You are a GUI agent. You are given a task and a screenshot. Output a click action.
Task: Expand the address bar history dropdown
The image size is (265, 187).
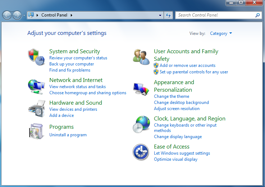(x=160, y=15)
